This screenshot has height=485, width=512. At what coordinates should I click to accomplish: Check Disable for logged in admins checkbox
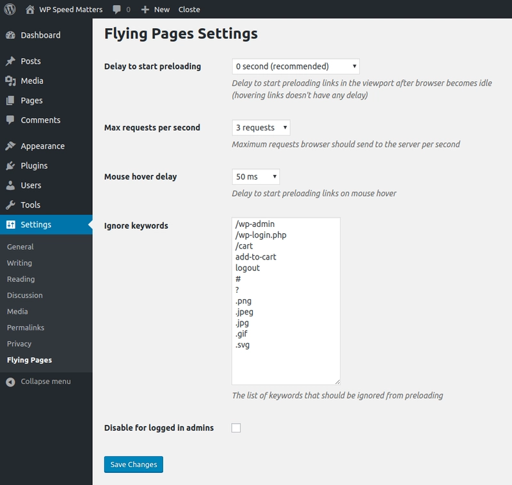tap(236, 427)
